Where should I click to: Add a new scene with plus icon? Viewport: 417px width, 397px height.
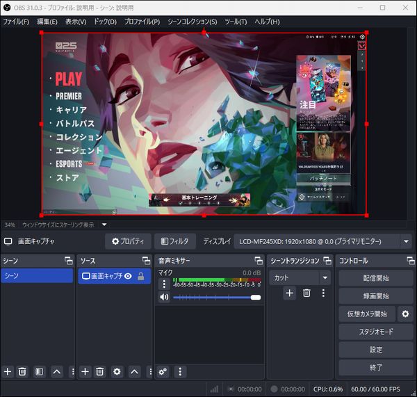8,371
